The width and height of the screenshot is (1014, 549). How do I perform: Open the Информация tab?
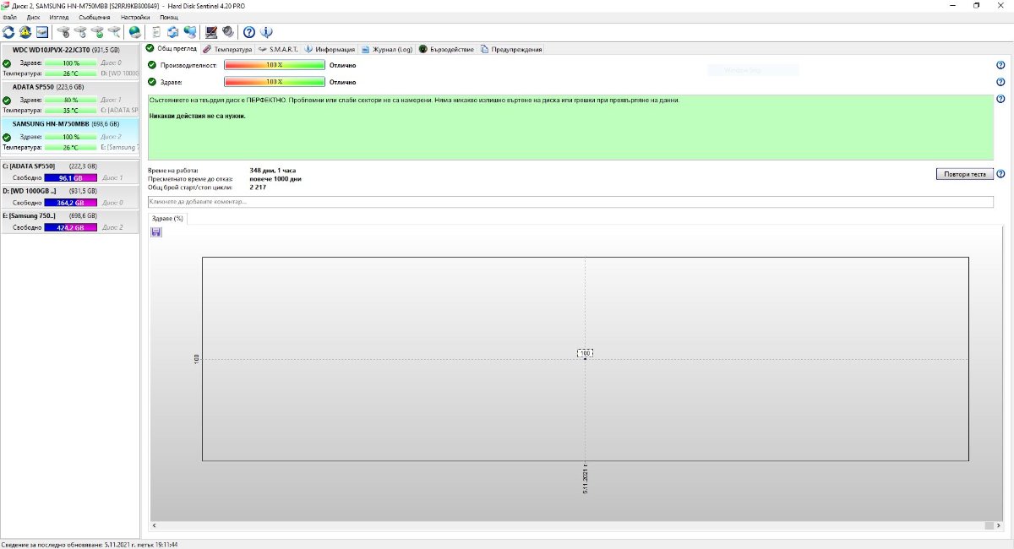pyautogui.click(x=330, y=50)
